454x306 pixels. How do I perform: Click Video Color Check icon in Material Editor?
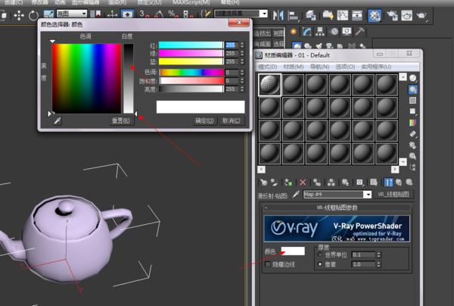click(412, 123)
